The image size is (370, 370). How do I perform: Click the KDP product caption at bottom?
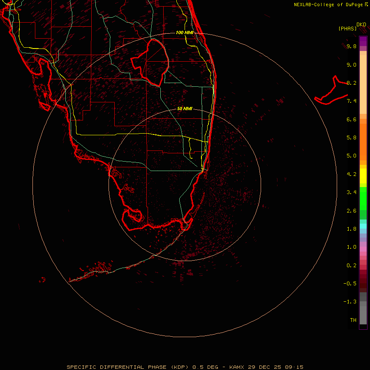click(185, 367)
